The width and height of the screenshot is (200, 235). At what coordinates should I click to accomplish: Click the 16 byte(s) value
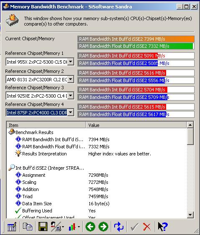(99, 204)
